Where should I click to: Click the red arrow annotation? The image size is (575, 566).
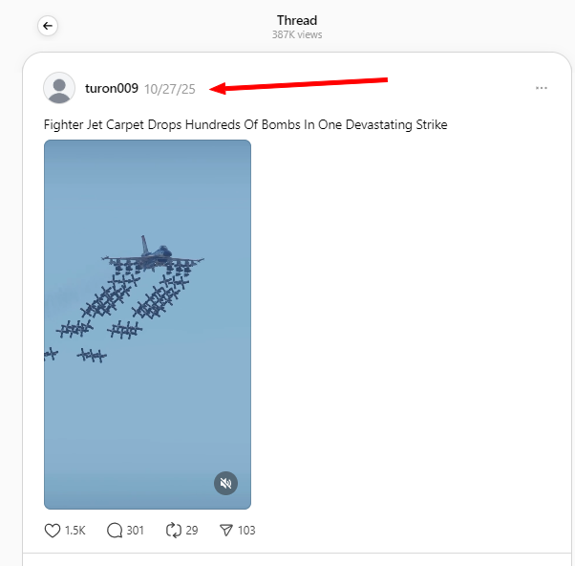click(298, 84)
